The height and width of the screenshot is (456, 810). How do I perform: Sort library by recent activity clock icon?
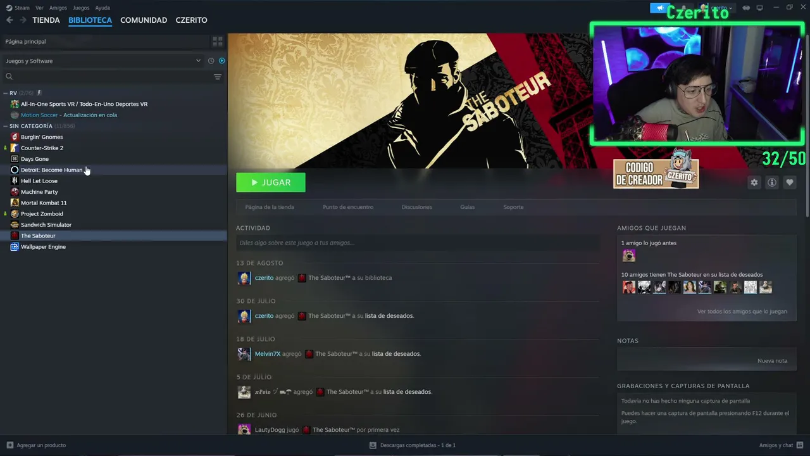point(211,61)
